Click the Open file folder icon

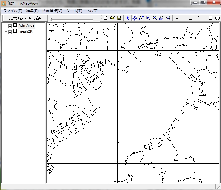[112, 18]
